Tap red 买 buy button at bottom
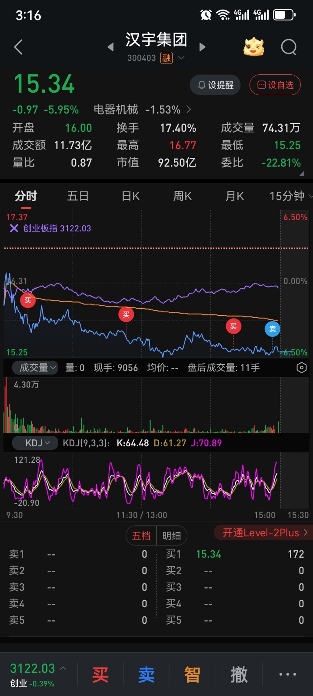This screenshot has height=696, width=313. (x=100, y=675)
